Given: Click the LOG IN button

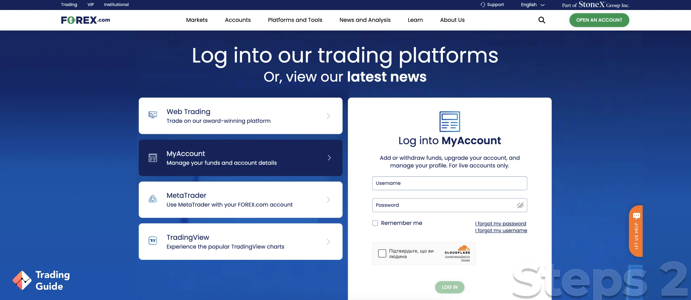Looking at the screenshot, I should pos(449,287).
